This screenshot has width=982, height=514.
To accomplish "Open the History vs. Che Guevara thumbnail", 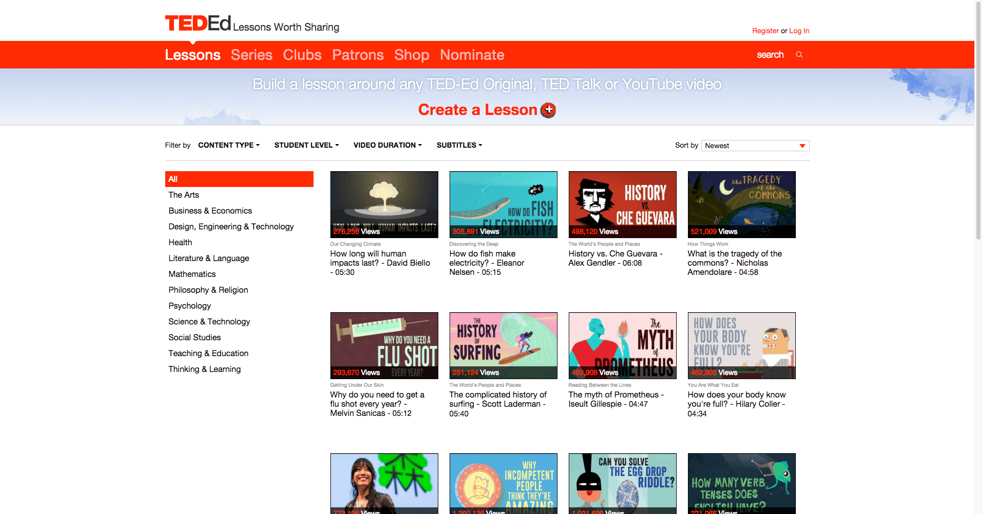I will pos(622,204).
